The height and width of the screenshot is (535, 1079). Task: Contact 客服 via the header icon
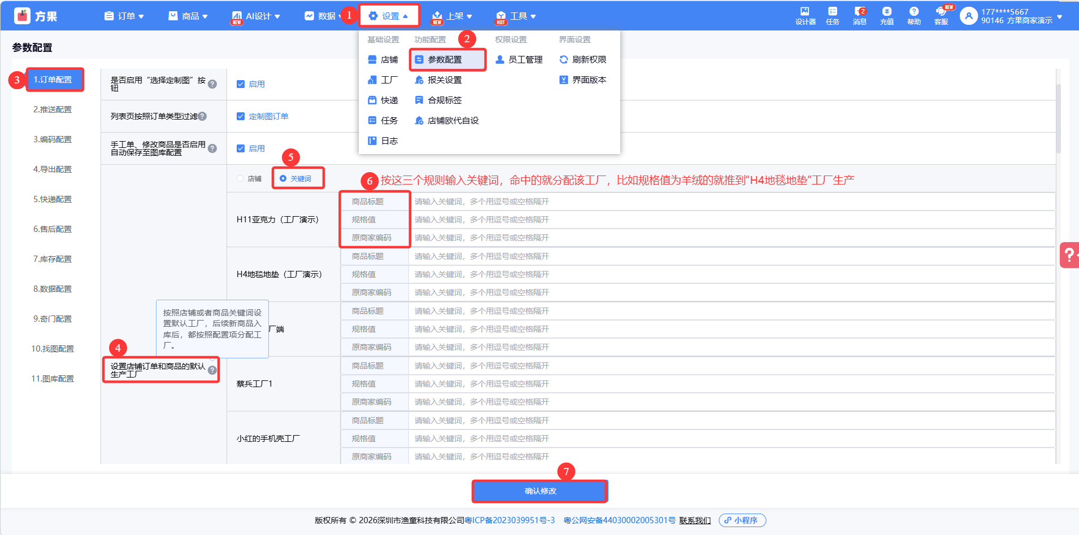[x=941, y=16]
